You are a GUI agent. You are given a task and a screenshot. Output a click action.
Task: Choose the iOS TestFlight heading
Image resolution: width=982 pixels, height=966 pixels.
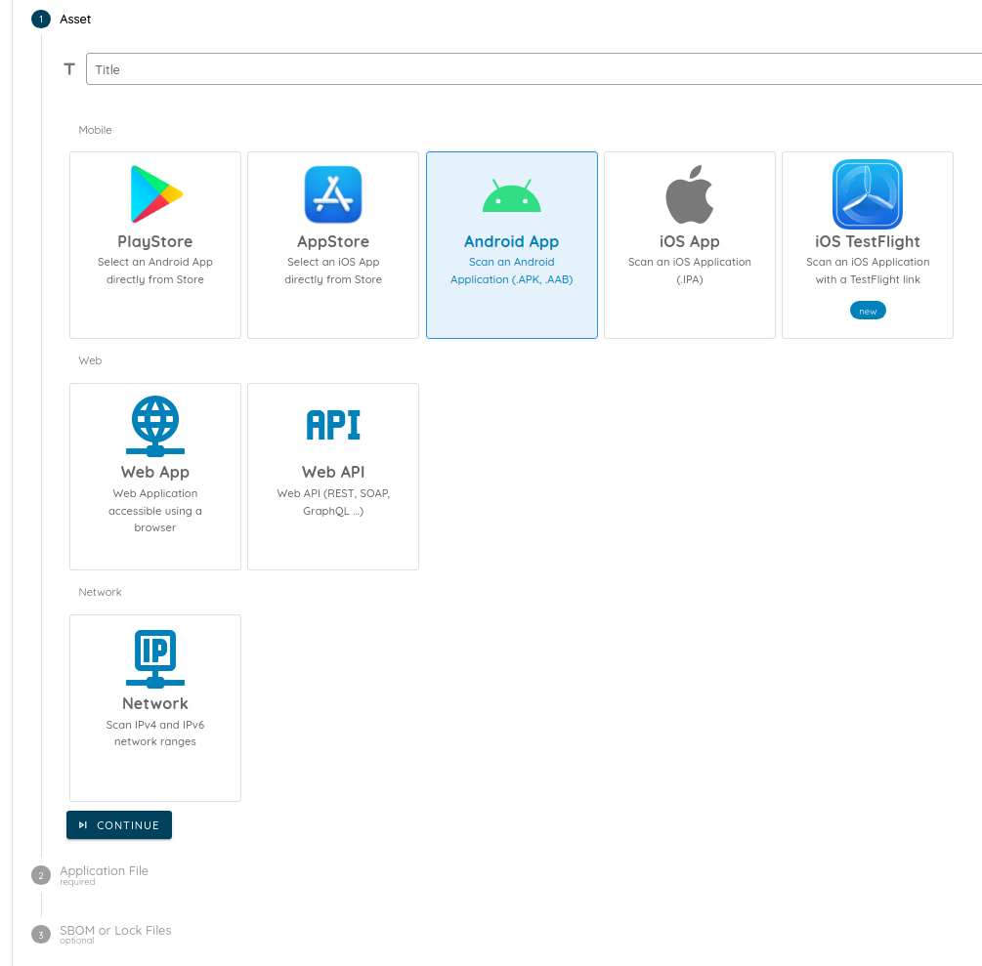pos(868,241)
